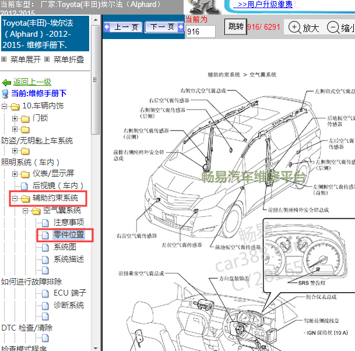Click the page number input field
355x351 pixels.
(x=200, y=32)
